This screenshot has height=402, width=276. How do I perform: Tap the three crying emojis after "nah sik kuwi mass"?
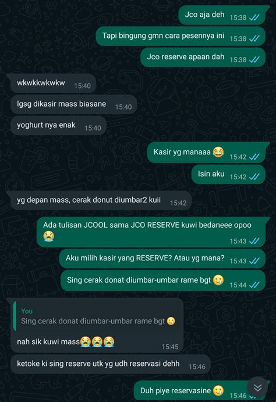pos(97,341)
